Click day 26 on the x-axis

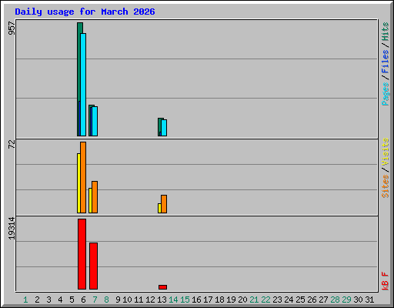tap(312, 300)
